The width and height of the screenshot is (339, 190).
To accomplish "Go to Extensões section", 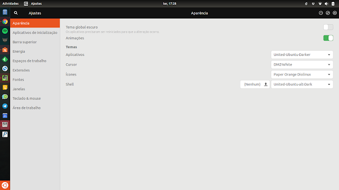I will (35, 70).
